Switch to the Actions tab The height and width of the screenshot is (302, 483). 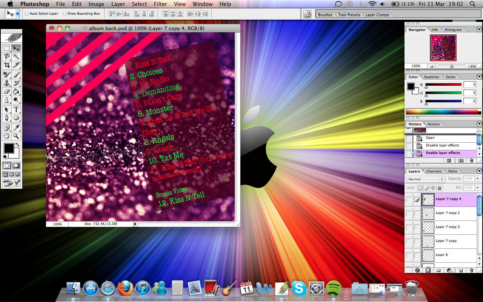[433, 124]
